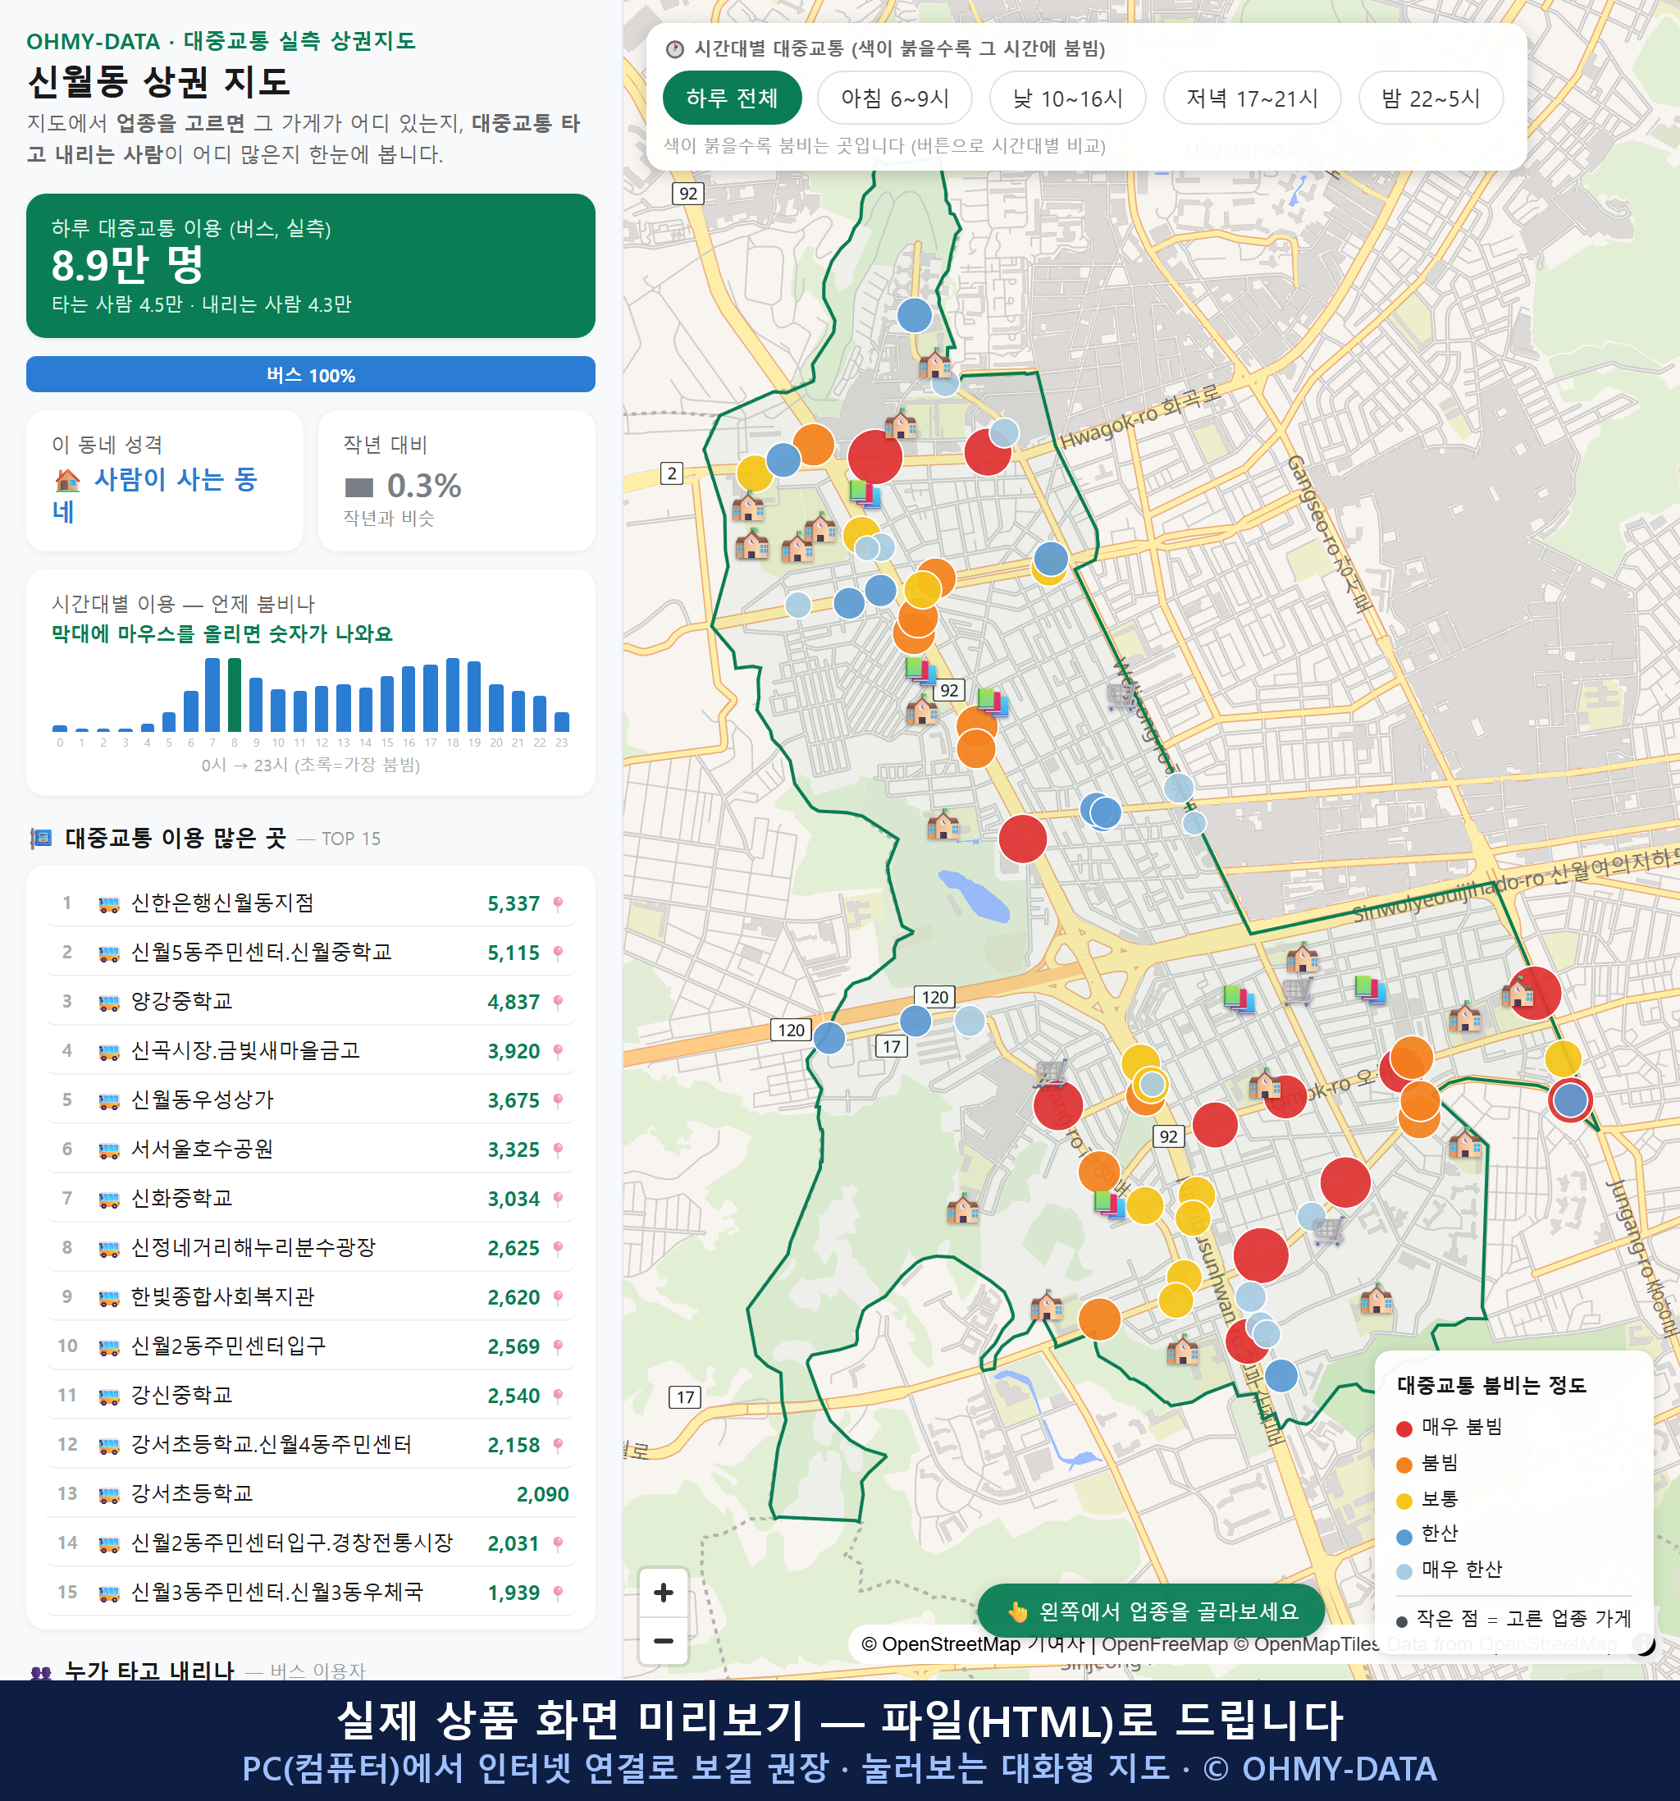The height and width of the screenshot is (1801, 1680).
Task: Open the 강신중학교 list row
Action: [311, 1396]
